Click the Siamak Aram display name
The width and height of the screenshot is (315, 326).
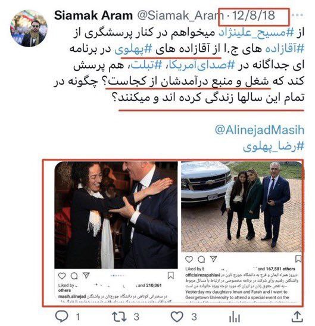[x=93, y=16]
